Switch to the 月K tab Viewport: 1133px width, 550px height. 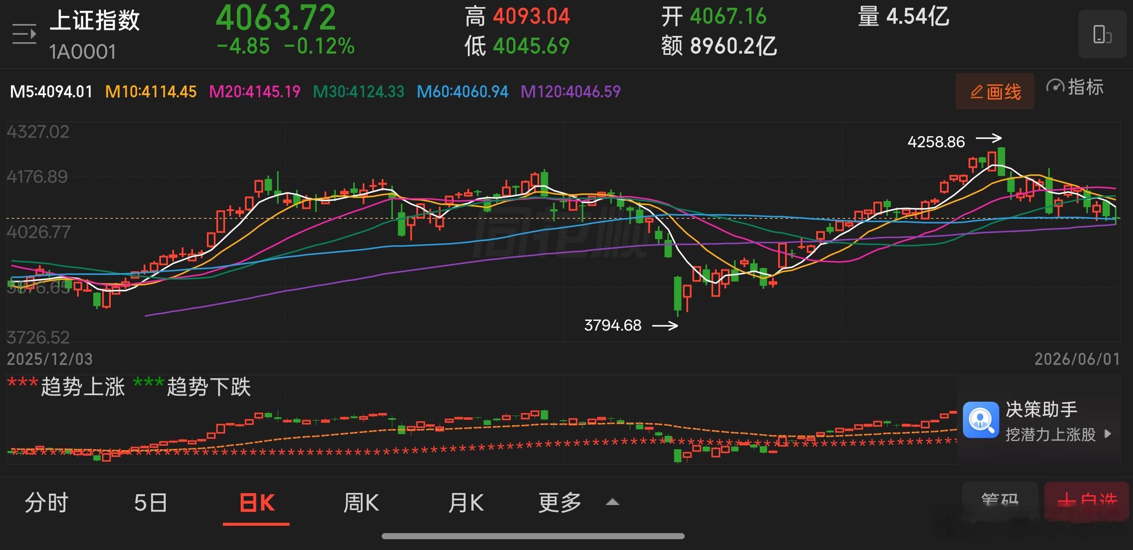(466, 502)
